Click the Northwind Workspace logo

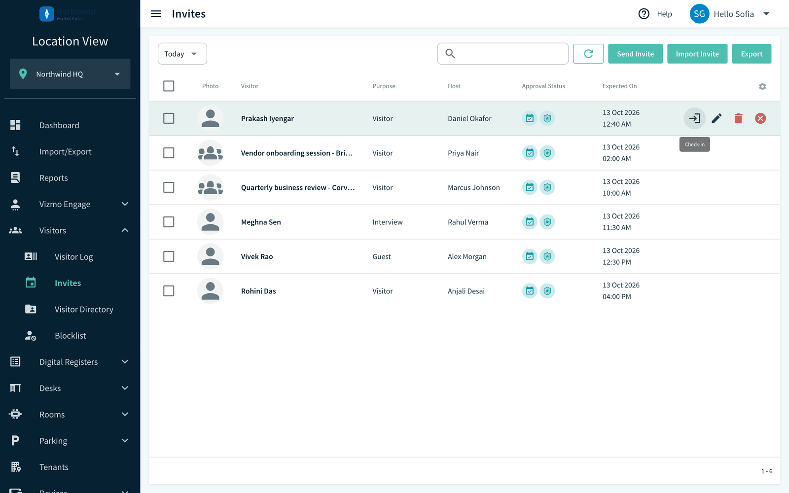pyautogui.click(x=68, y=14)
